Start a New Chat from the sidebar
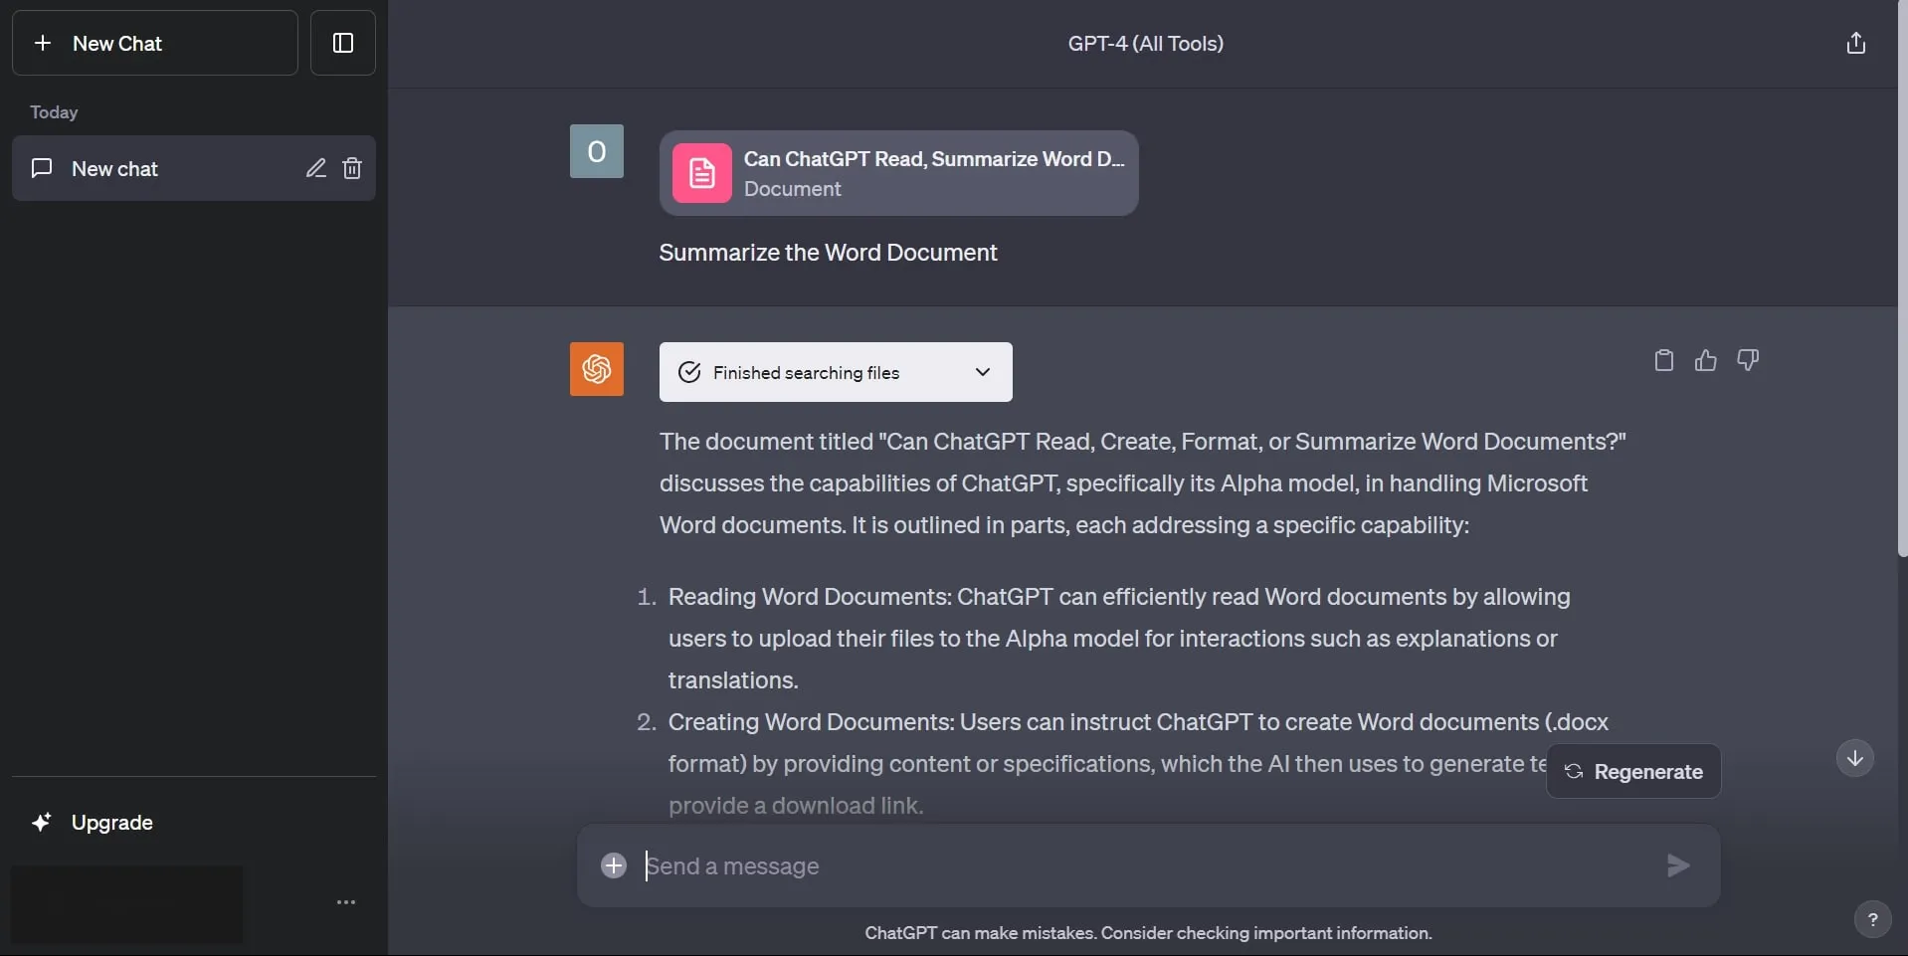This screenshot has width=1908, height=956. point(155,43)
